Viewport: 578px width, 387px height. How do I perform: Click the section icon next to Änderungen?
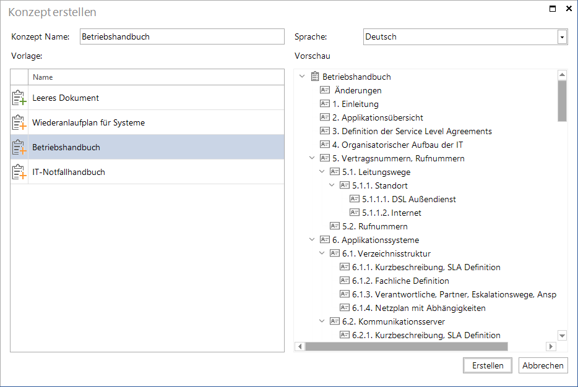(x=325, y=90)
